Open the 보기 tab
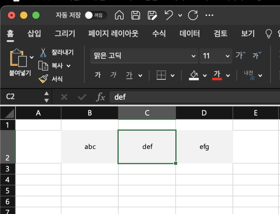This screenshot has height=214, width=280. pos(248,33)
